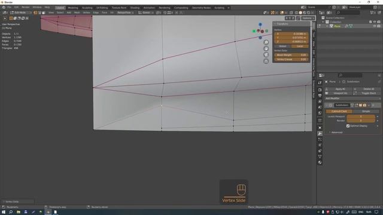Toggle Subdivision modifier render display
Image resolution: width=383 pixels, height=215 pixels.
coord(364,105)
